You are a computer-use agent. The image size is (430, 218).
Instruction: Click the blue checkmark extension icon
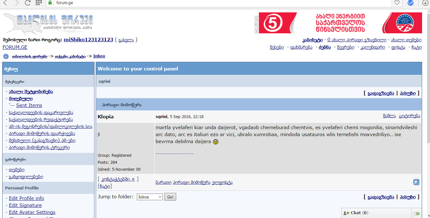pyautogui.click(x=411, y=3)
